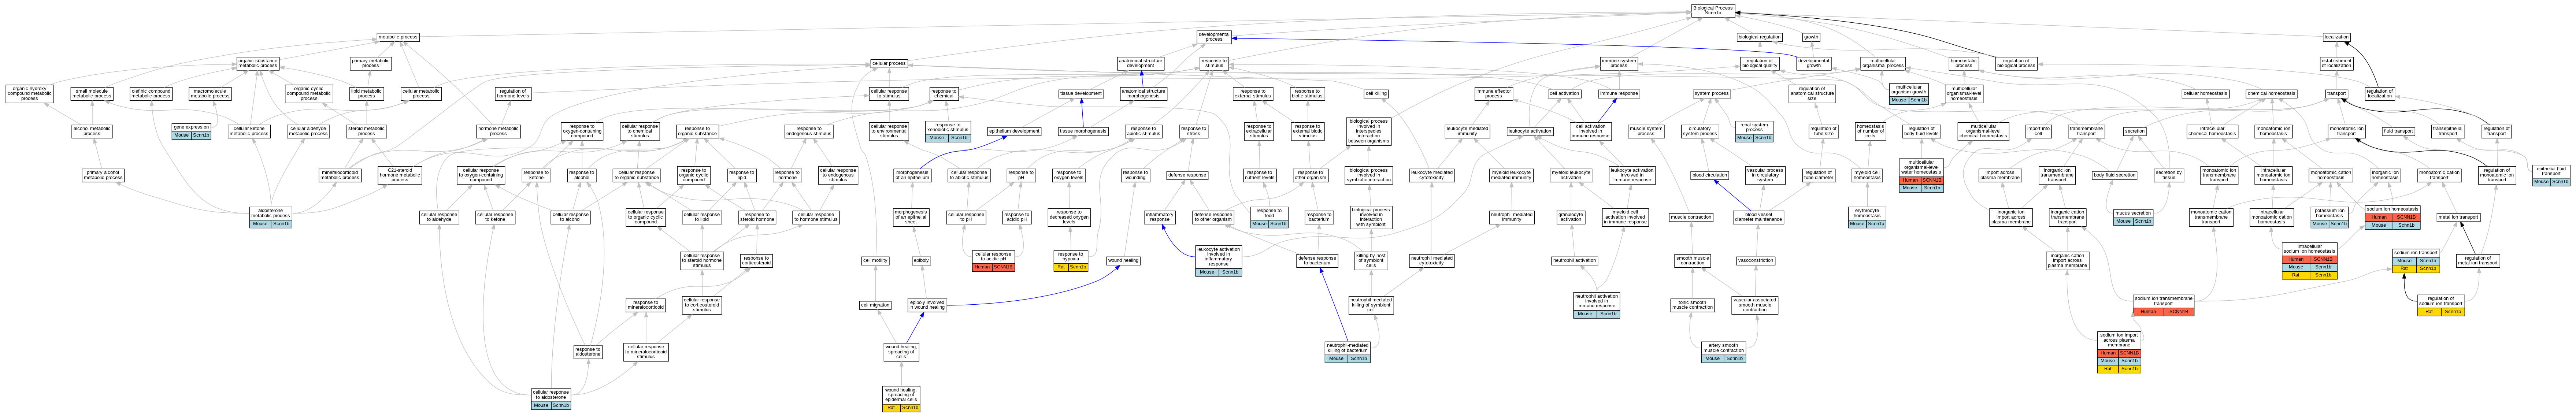Select "leukocyte activation involved in inflammatory response"
Image resolution: width=2576 pixels, height=416 pixels.
(1218, 261)
